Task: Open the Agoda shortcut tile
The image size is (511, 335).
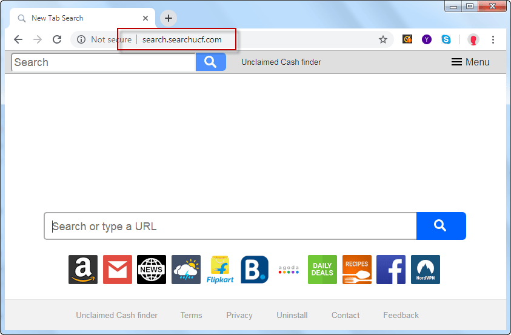Action: pyautogui.click(x=289, y=270)
